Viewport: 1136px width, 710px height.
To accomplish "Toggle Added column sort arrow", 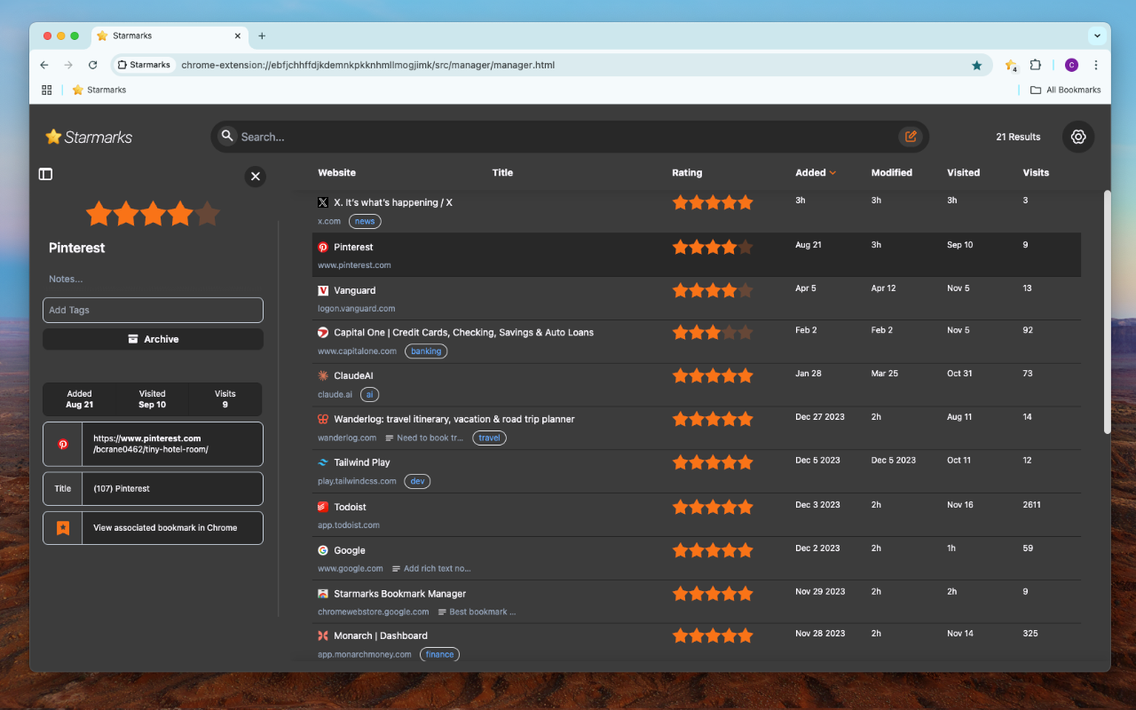I will click(832, 173).
